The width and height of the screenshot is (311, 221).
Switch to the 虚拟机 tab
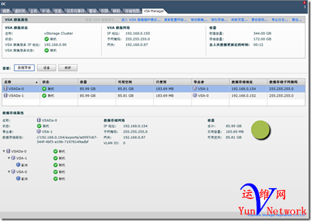[20, 11]
